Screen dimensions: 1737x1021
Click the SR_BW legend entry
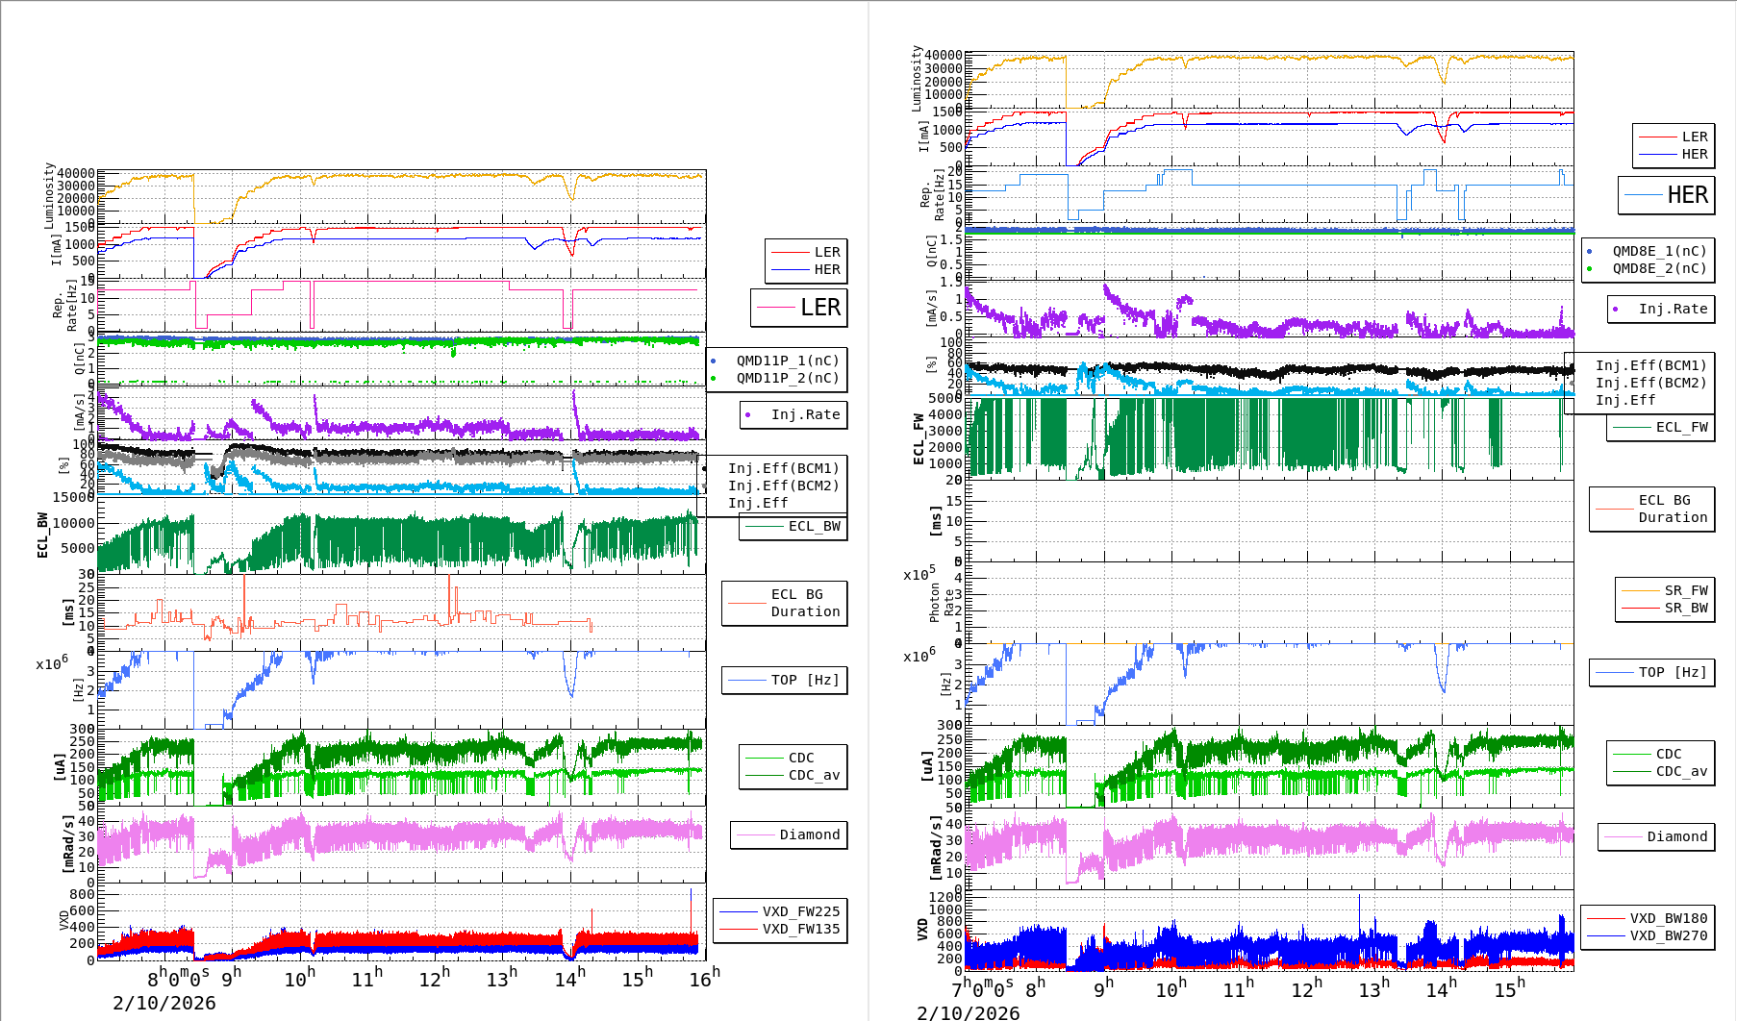(1665, 608)
